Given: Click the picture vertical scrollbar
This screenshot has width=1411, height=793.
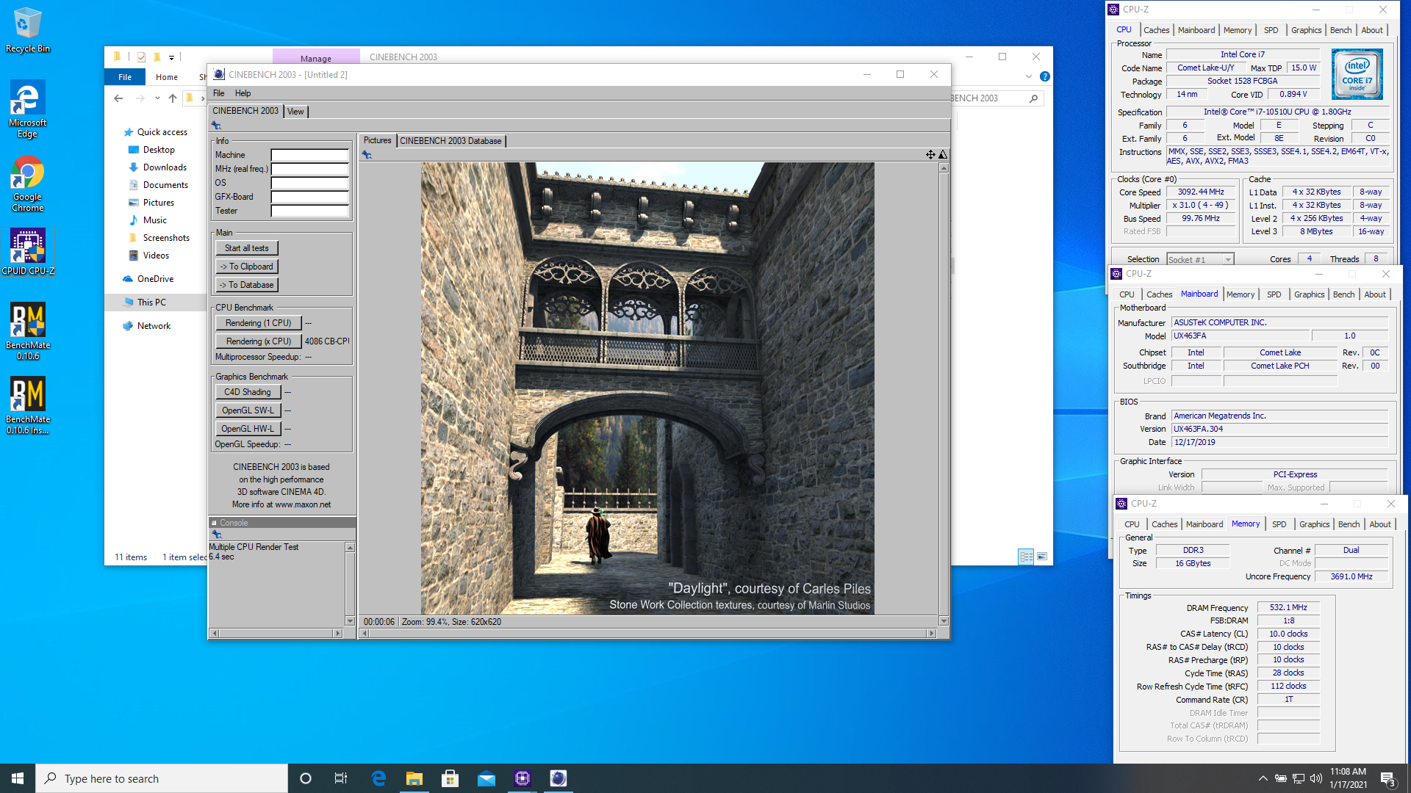Looking at the screenshot, I should [944, 394].
